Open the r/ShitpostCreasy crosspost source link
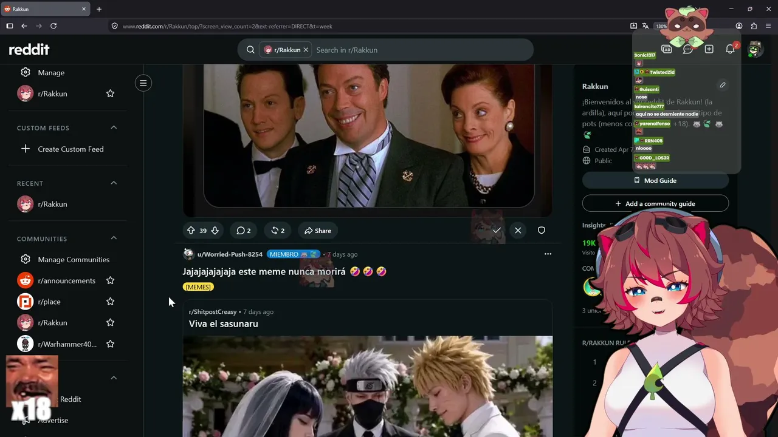Viewport: 778px width, 437px height. pos(213,312)
